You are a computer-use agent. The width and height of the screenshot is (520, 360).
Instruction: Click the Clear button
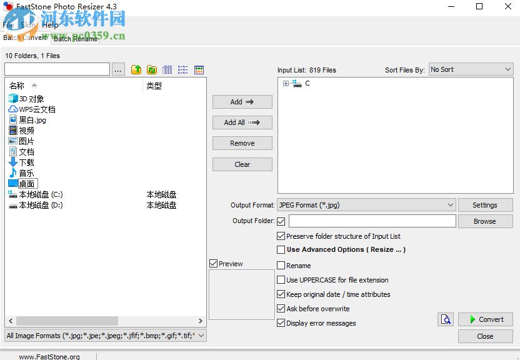(242, 164)
